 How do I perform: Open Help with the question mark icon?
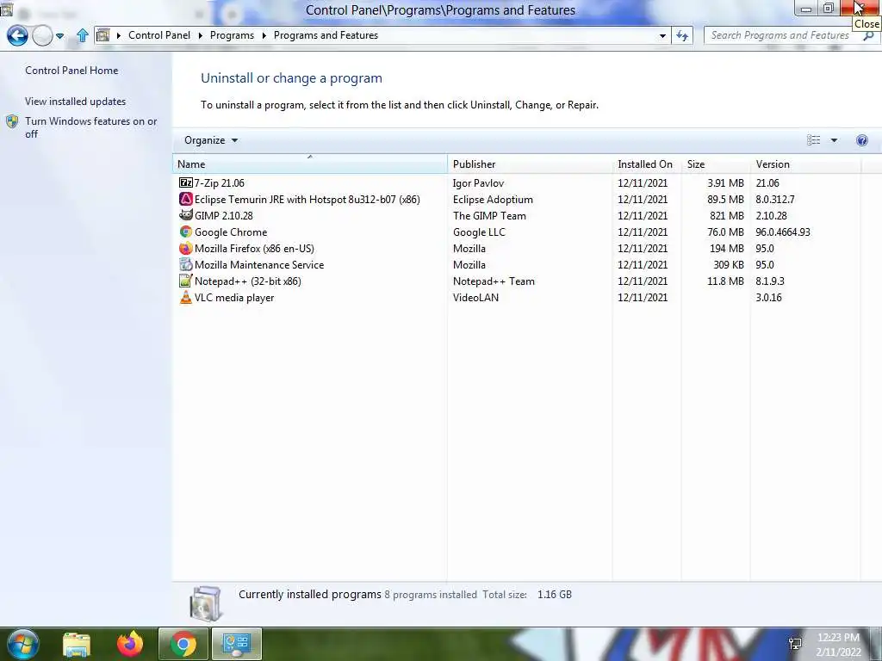(x=861, y=140)
